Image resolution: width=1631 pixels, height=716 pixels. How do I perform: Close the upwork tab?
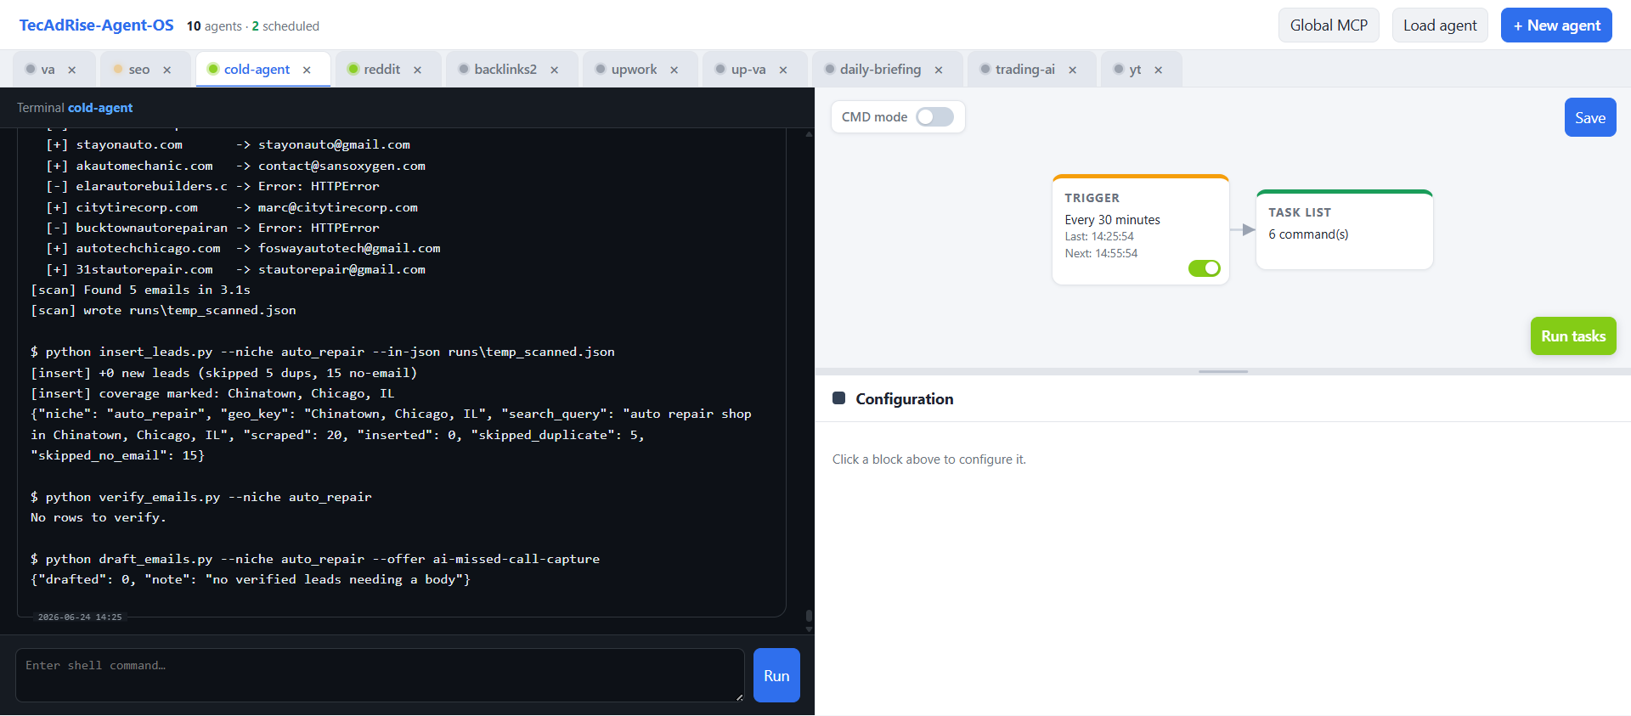pyautogui.click(x=674, y=70)
